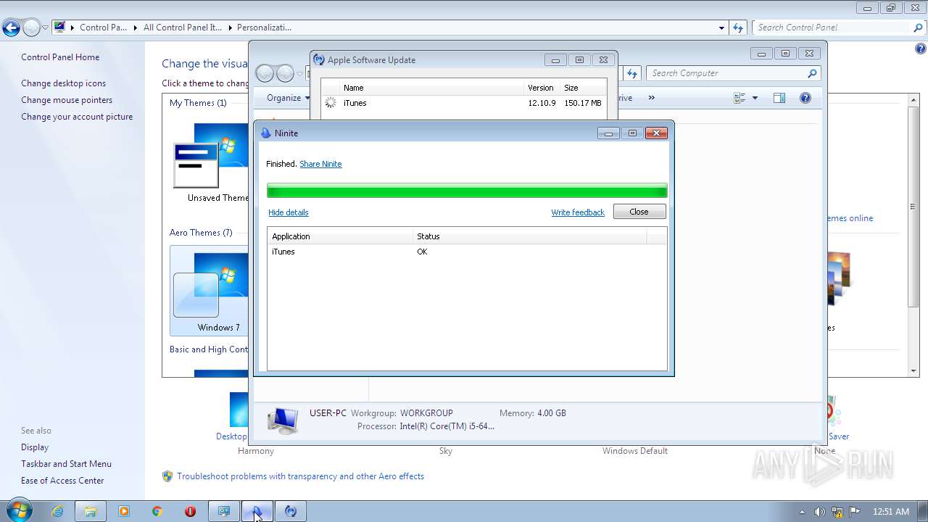Screen dimensions: 928x522
Task: Click the network tray icon
Action: pyautogui.click(x=837, y=512)
